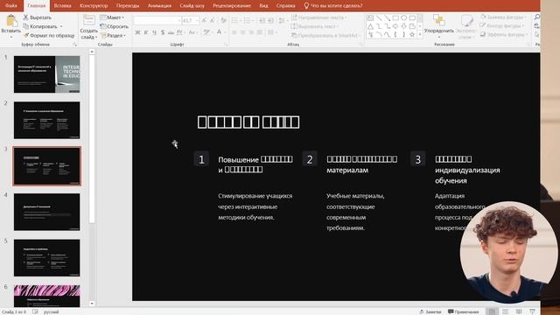Open Направление текста text direction menu
560x315 pixels.
[x=318, y=17]
